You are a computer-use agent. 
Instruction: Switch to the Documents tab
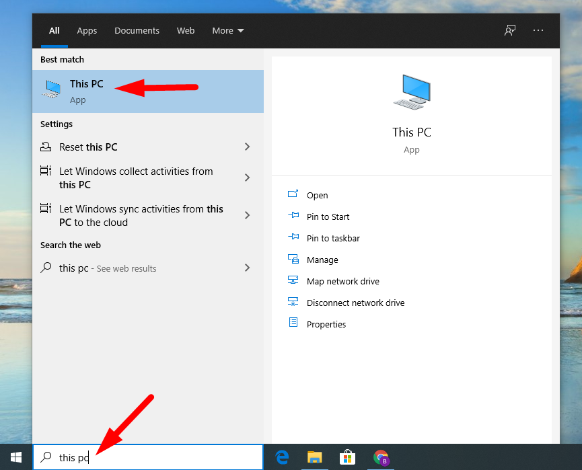click(137, 30)
